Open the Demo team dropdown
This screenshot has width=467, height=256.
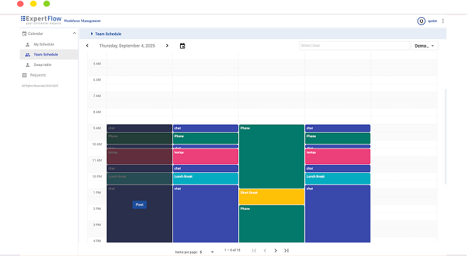(x=425, y=46)
